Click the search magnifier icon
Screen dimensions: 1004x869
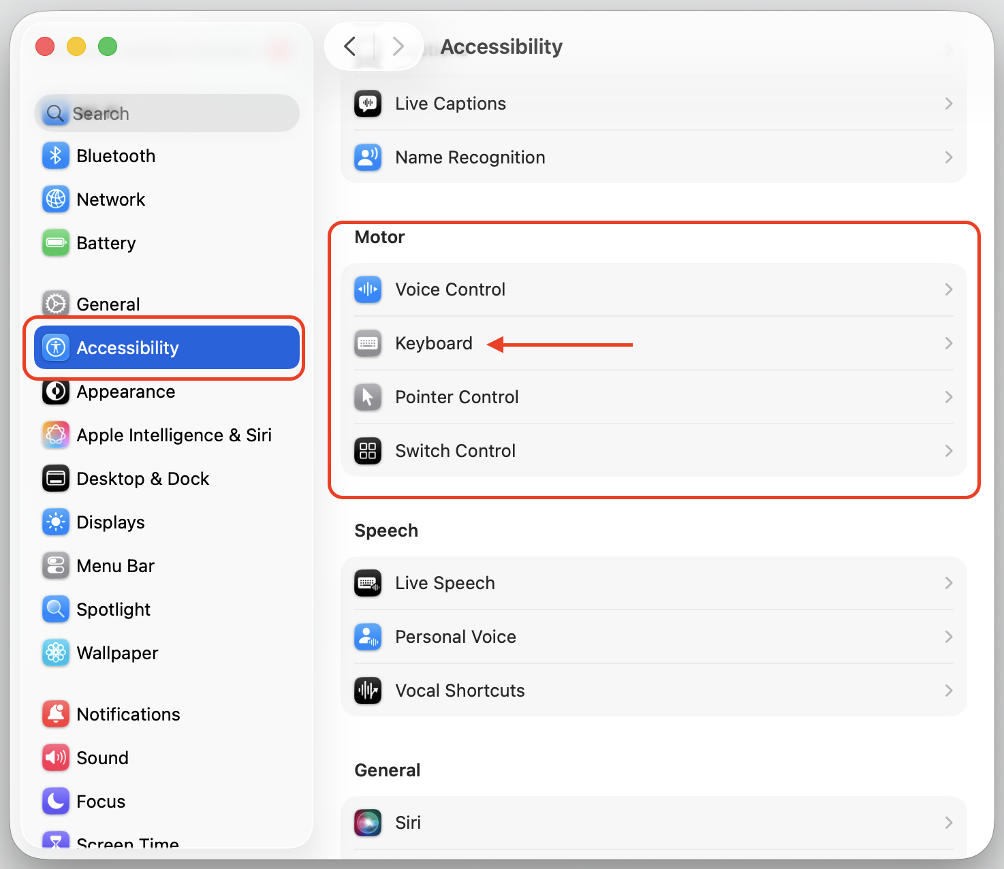pos(55,113)
